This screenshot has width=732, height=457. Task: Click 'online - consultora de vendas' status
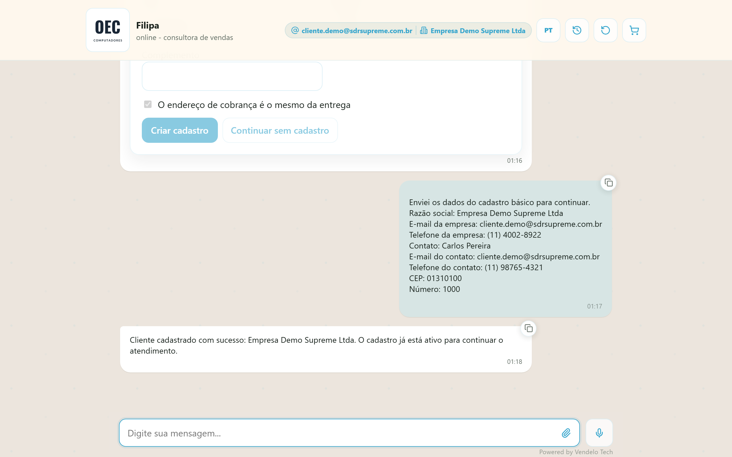(184, 37)
